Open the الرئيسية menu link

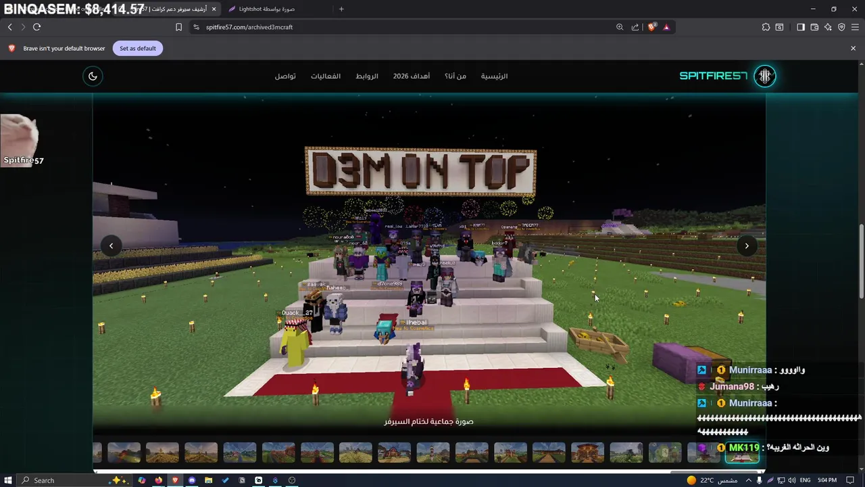(x=494, y=76)
